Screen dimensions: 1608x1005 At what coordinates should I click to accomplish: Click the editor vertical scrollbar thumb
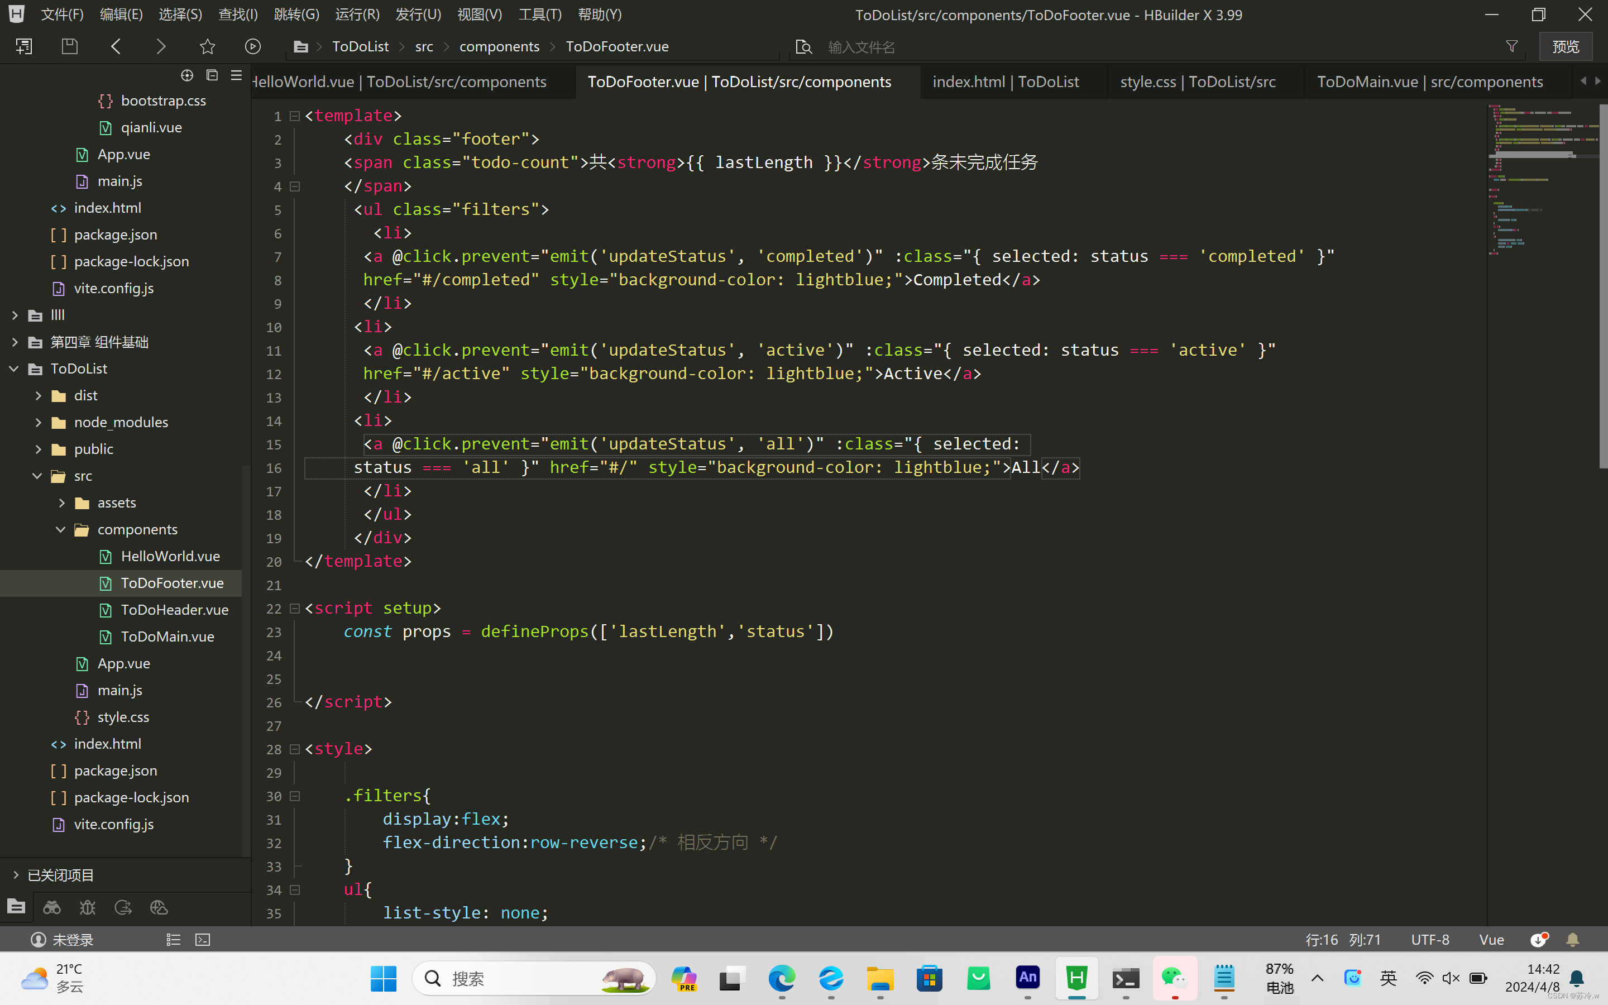tap(1602, 286)
